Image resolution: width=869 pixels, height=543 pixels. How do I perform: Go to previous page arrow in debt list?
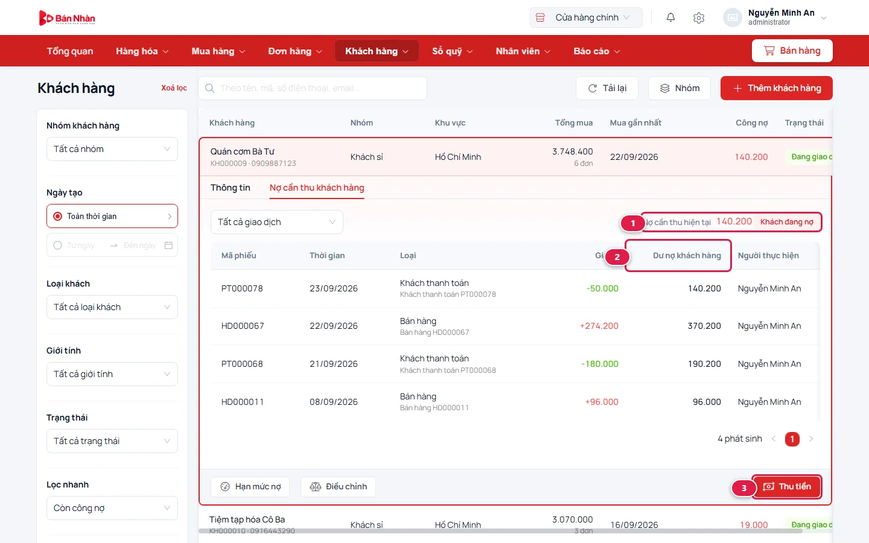pyautogui.click(x=774, y=439)
